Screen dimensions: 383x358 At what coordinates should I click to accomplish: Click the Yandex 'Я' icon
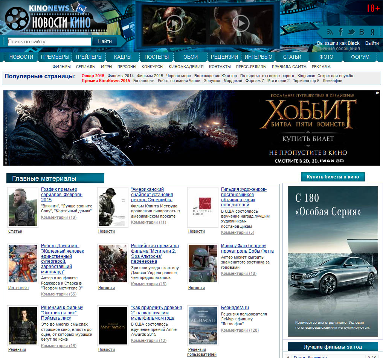372,32
